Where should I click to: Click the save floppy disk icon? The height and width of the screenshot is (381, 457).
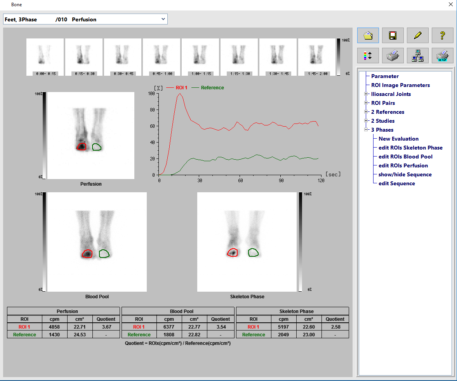click(x=393, y=35)
